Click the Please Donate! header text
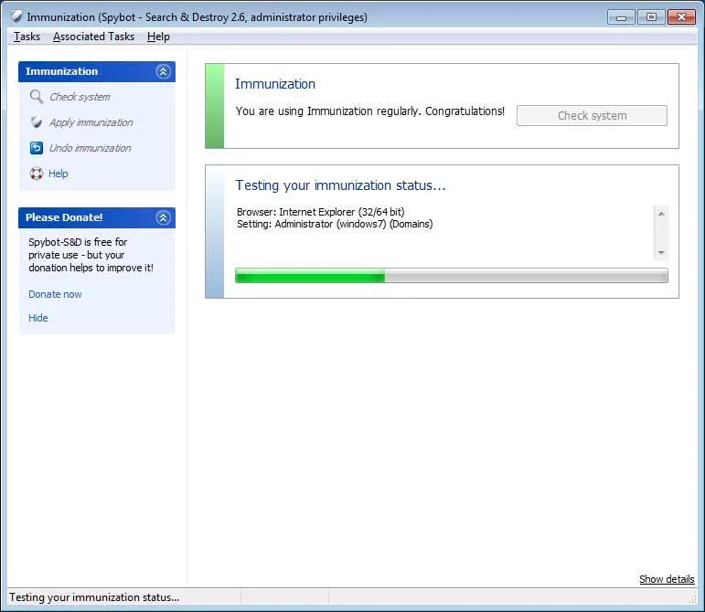 click(x=64, y=217)
